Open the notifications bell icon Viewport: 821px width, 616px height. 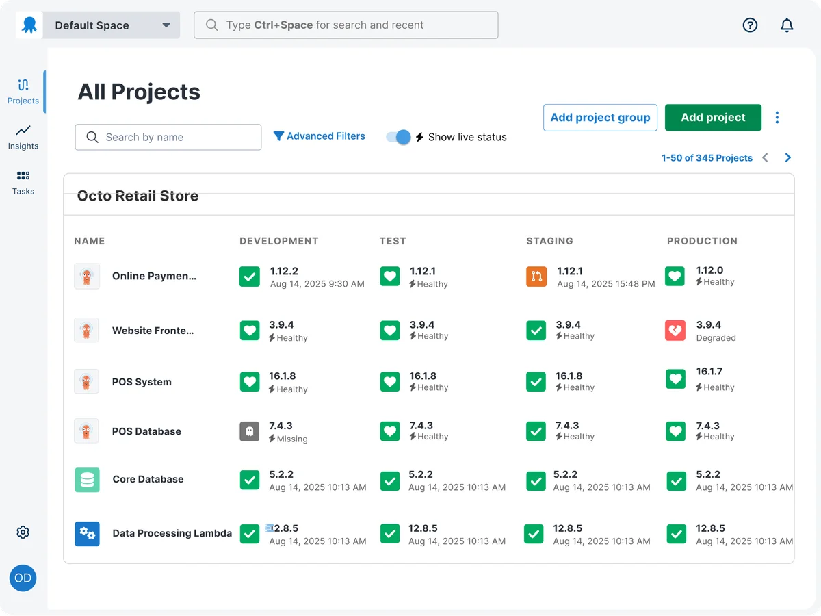(787, 25)
